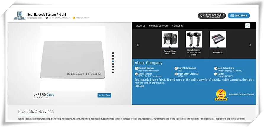This screenshot has height=127, width=264.
Task: Select the seventh slide indicator dot
Action: pyautogui.click(x=113, y=70)
